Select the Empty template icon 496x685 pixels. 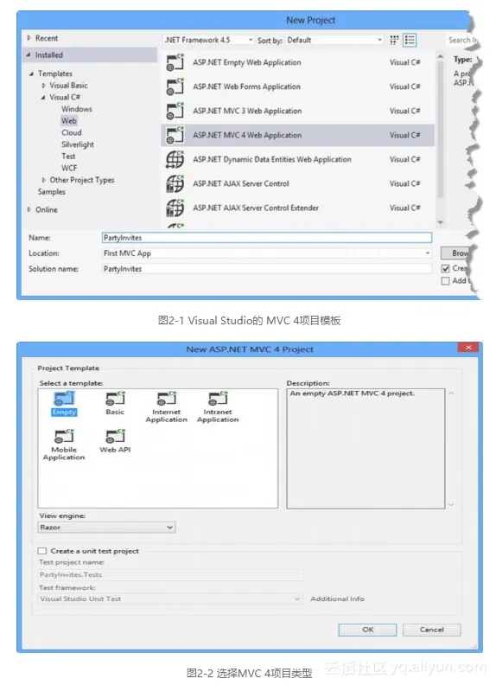tap(64, 399)
